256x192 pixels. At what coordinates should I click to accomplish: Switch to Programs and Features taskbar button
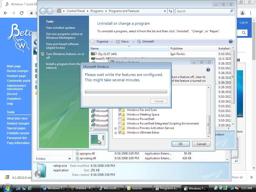tap(166, 188)
